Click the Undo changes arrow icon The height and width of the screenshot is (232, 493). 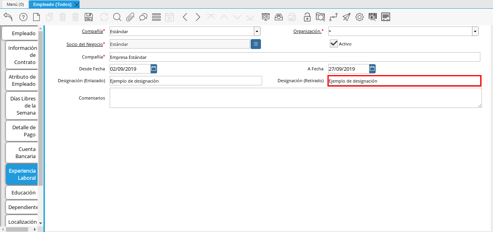pos(8,17)
